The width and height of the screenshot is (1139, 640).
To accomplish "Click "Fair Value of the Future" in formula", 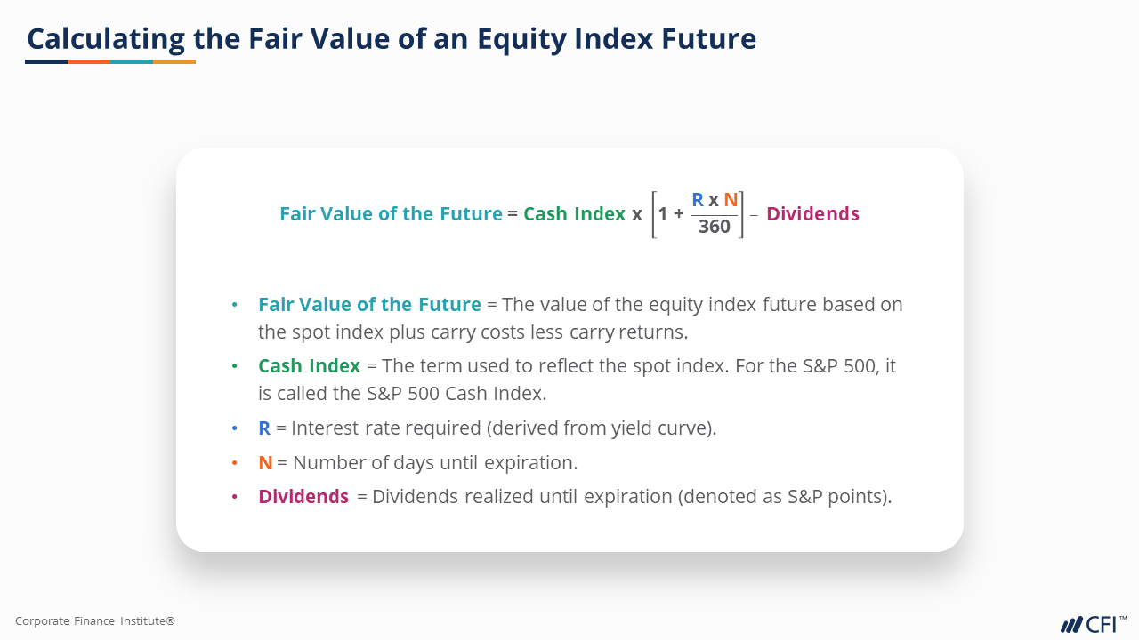I will (x=391, y=214).
